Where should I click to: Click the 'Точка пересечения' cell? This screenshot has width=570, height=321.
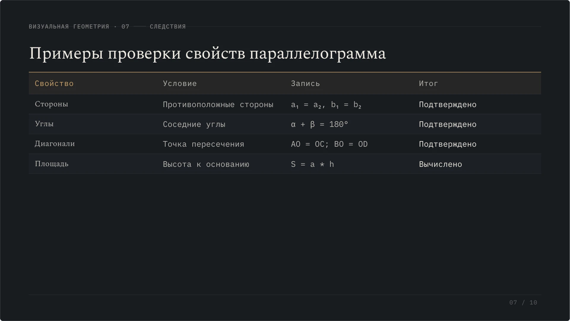[x=203, y=144]
